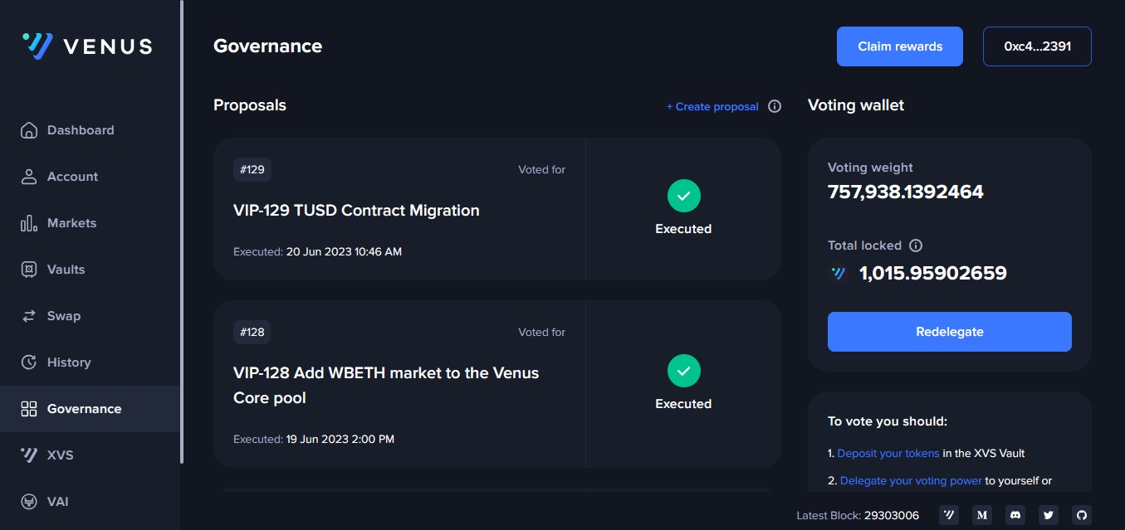Open the info icon beside Create proposal

(775, 106)
